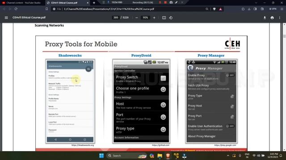Viewport: 286px width, 160px height.
Task: Close the CEHv11 Ethical Course.pdf tab
Action: [88, 3]
